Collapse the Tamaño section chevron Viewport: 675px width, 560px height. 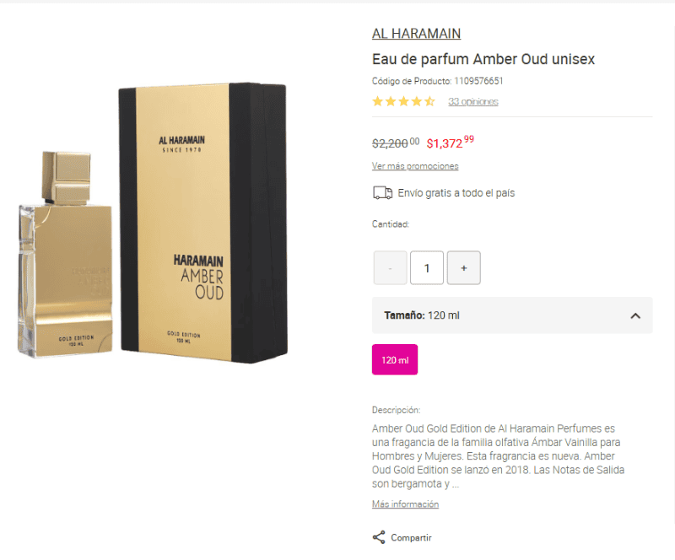[635, 315]
